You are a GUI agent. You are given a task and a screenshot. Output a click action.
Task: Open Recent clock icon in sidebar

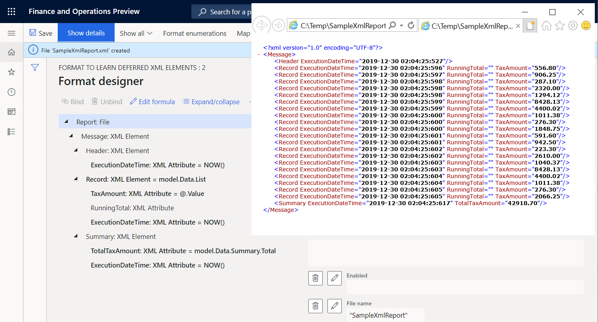(x=12, y=92)
